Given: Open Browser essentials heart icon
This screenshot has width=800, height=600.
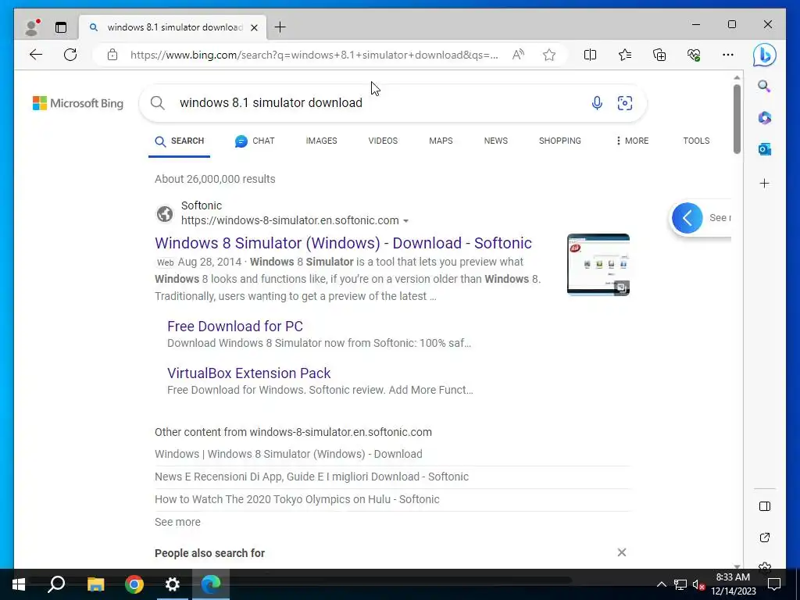Looking at the screenshot, I should 694,55.
